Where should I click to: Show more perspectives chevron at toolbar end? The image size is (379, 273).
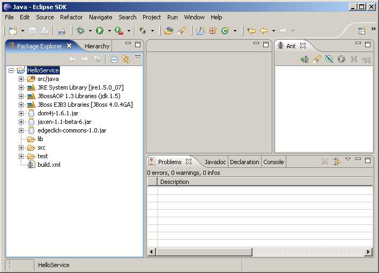click(x=374, y=29)
